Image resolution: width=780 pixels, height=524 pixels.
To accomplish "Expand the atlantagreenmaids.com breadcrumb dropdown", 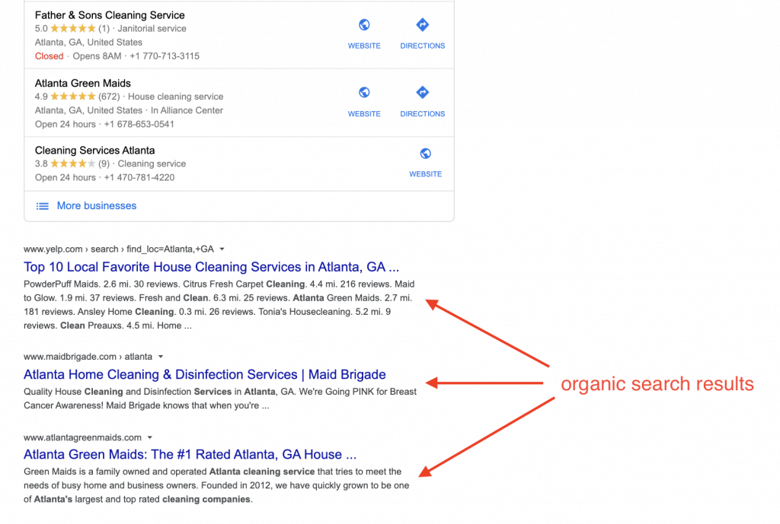I will click(x=149, y=437).
